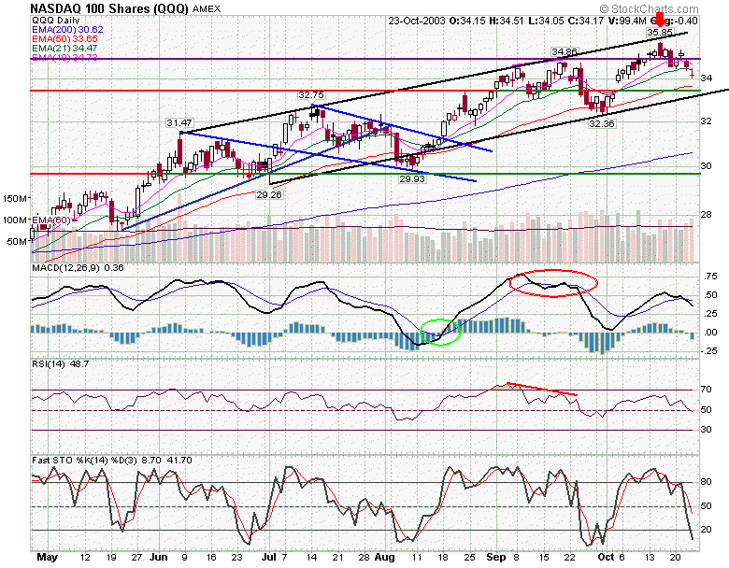Click the Oct month label on time axis
The image size is (729, 568).
pos(607,558)
